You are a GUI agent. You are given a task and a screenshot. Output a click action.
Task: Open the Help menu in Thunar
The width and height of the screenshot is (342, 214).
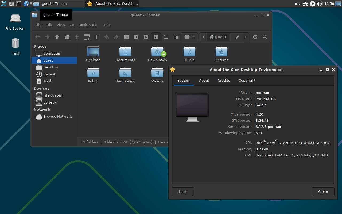coord(107,25)
